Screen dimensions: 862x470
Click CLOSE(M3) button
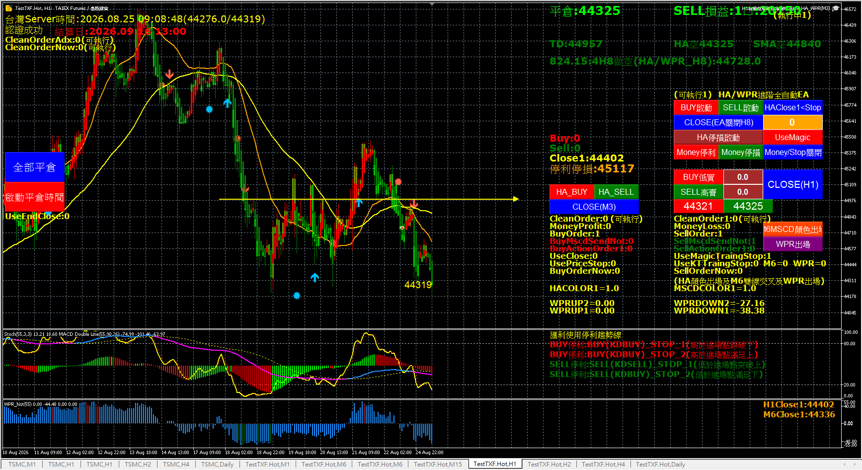[594, 207]
